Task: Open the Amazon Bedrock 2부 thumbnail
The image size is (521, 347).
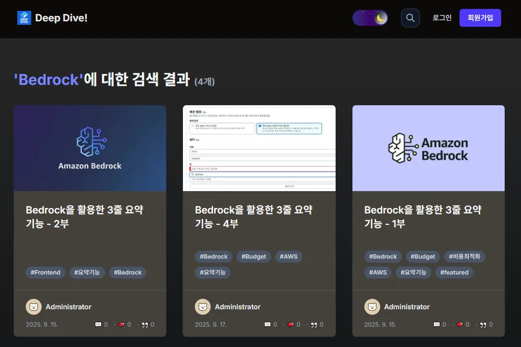Action: click(90, 148)
